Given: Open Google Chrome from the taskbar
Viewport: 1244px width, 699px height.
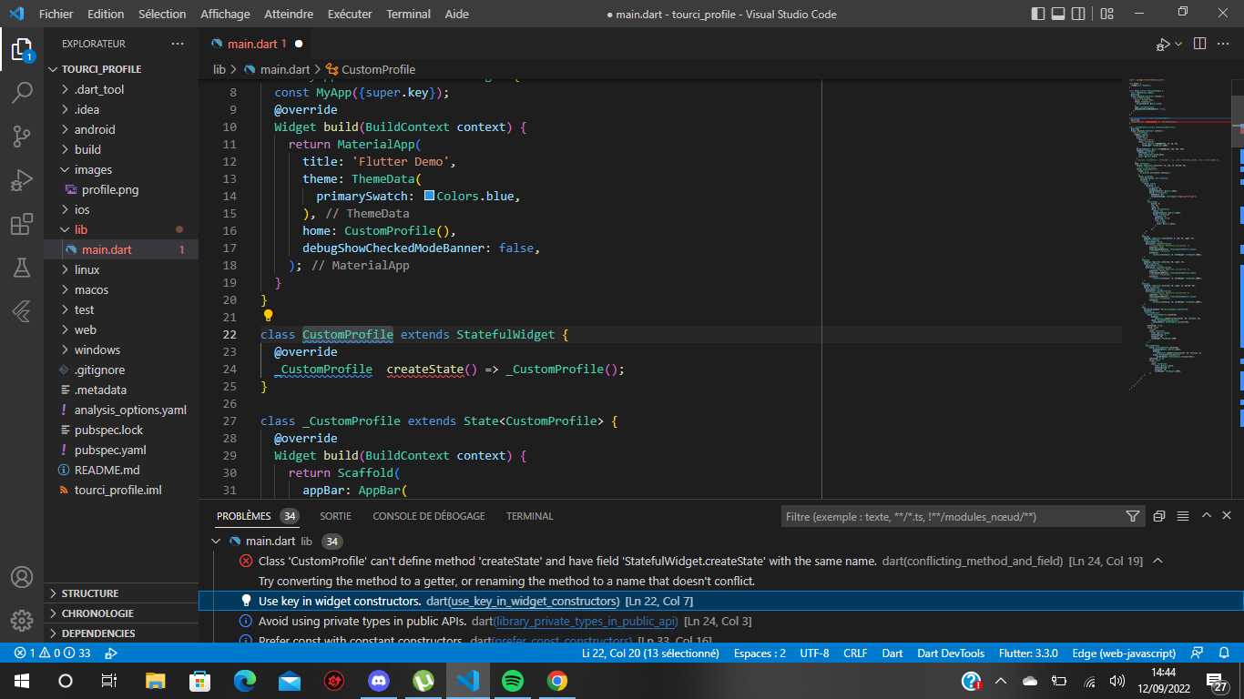Looking at the screenshot, I should point(557,681).
